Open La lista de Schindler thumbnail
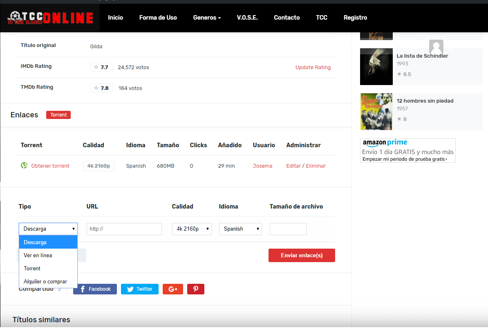 376,67
